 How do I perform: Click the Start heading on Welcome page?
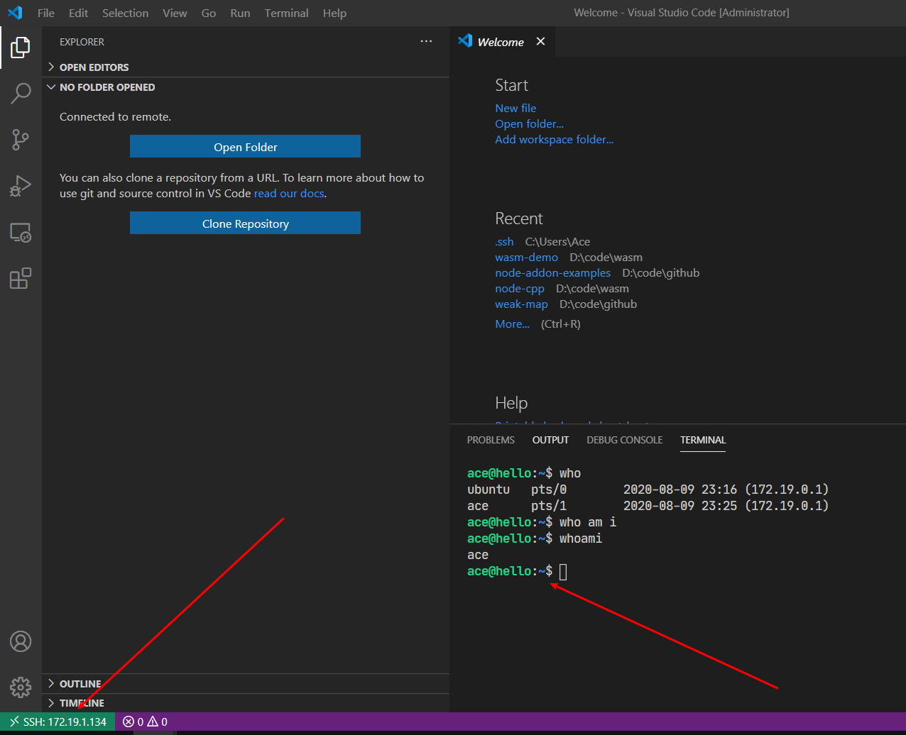pyautogui.click(x=511, y=85)
